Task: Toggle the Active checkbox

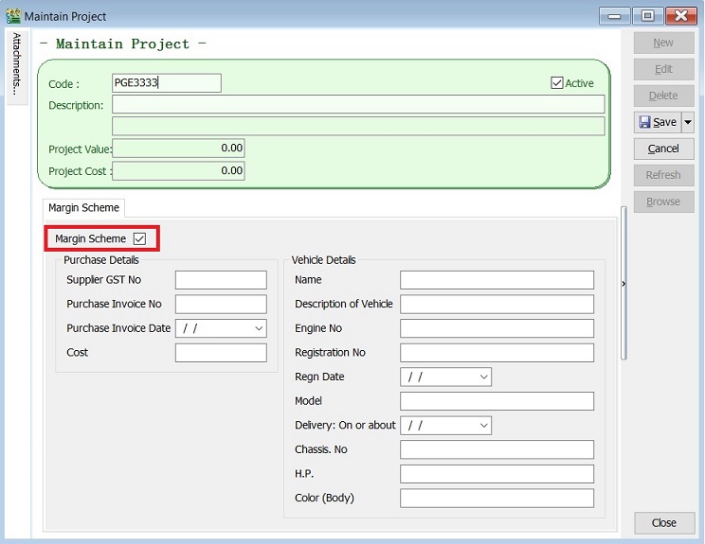Action: [x=556, y=83]
